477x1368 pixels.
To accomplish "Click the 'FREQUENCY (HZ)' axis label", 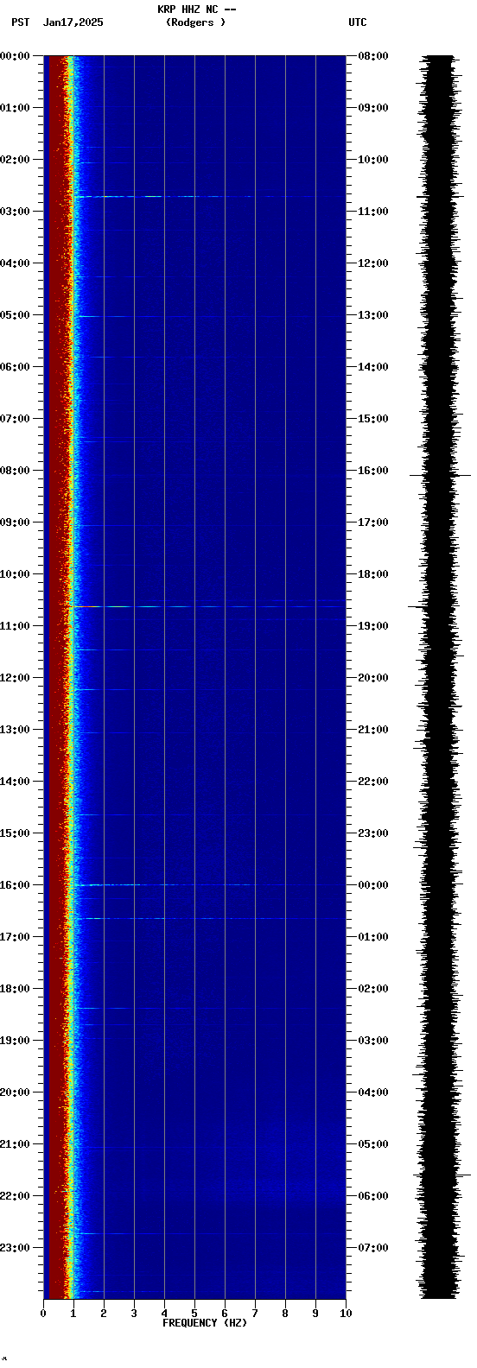I will [x=205, y=1323].
